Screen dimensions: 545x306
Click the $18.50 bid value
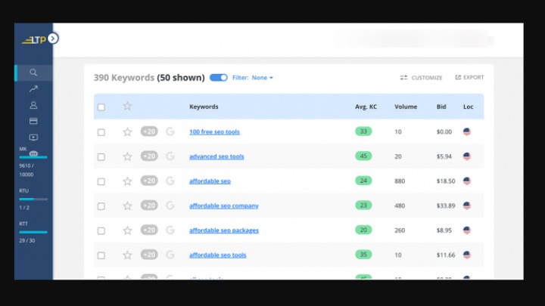coord(446,181)
